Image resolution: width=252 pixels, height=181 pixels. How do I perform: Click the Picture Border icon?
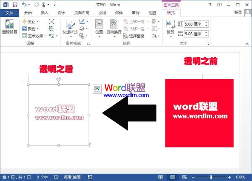[x=82, y=21]
